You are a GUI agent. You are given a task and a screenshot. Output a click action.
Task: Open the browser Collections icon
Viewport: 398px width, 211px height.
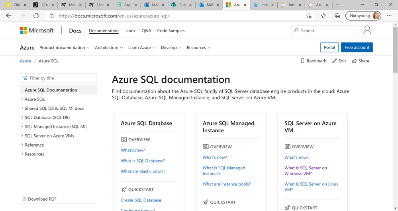337,16
